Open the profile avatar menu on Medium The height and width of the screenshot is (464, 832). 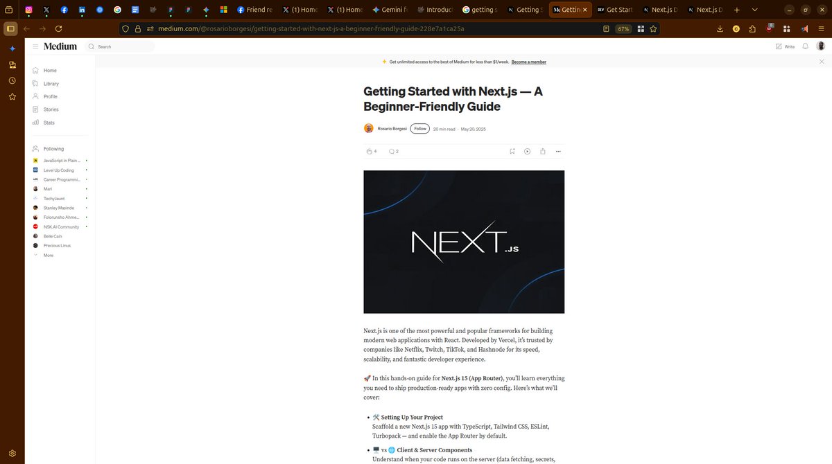821,46
